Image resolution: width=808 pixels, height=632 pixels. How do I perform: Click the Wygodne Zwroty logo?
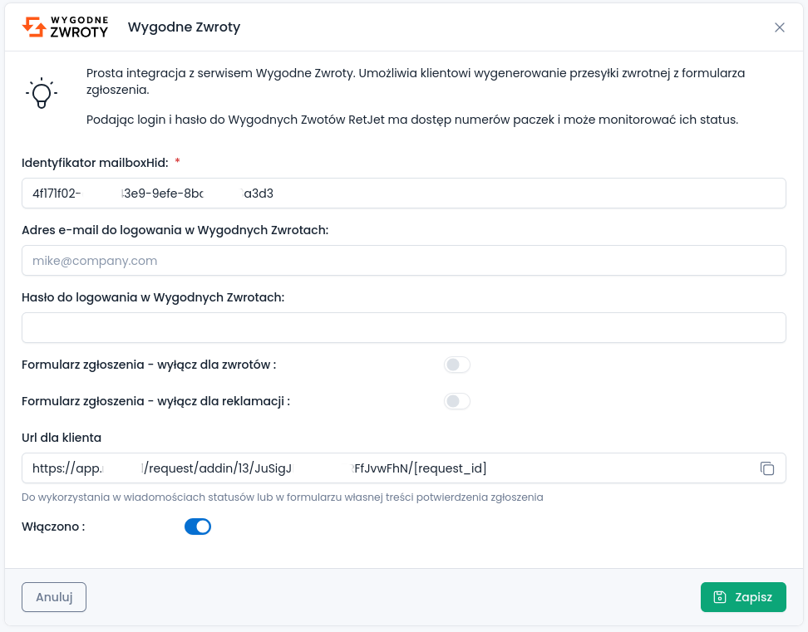coord(65,27)
